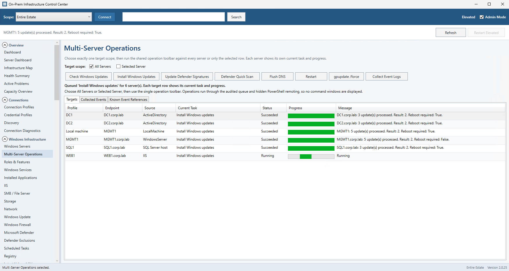
Task: Click Update Defender Signatures
Action: (x=187, y=76)
